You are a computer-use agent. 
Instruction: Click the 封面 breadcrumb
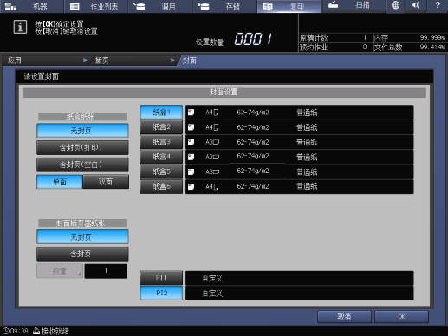[x=190, y=61]
